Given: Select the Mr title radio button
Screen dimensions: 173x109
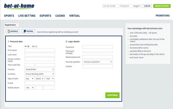Looking at the screenshot, I should click(x=28, y=46).
